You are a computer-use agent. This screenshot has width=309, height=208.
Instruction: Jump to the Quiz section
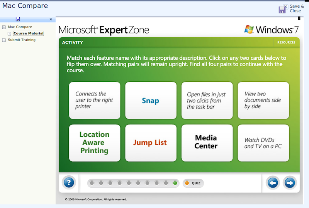[x=193, y=183]
